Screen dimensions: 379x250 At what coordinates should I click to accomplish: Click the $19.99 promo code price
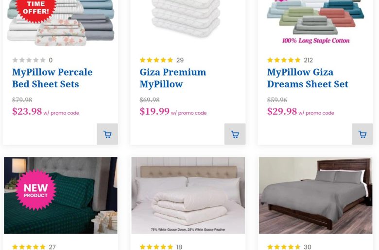(x=155, y=111)
